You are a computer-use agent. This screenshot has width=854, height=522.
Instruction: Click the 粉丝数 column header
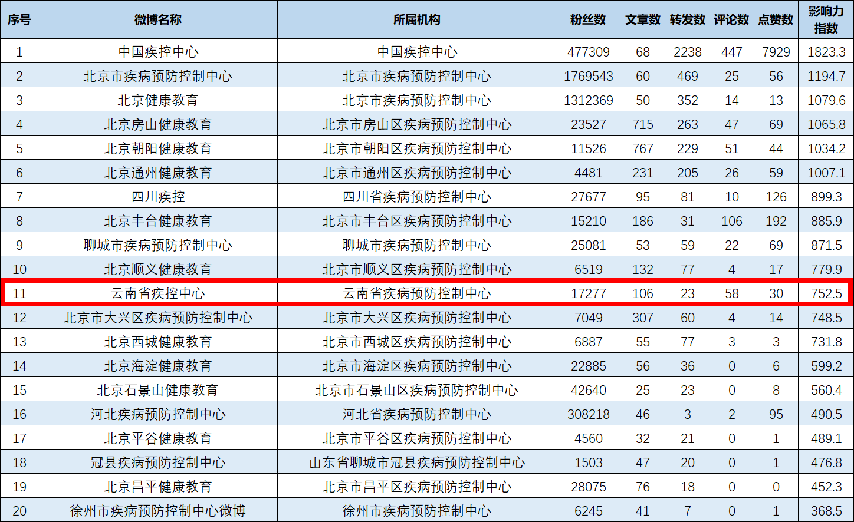coord(588,19)
